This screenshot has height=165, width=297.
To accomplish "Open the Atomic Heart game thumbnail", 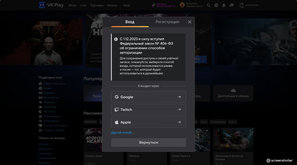I will click(93, 140).
